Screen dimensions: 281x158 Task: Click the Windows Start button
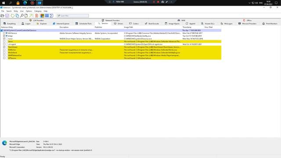(4, 3)
